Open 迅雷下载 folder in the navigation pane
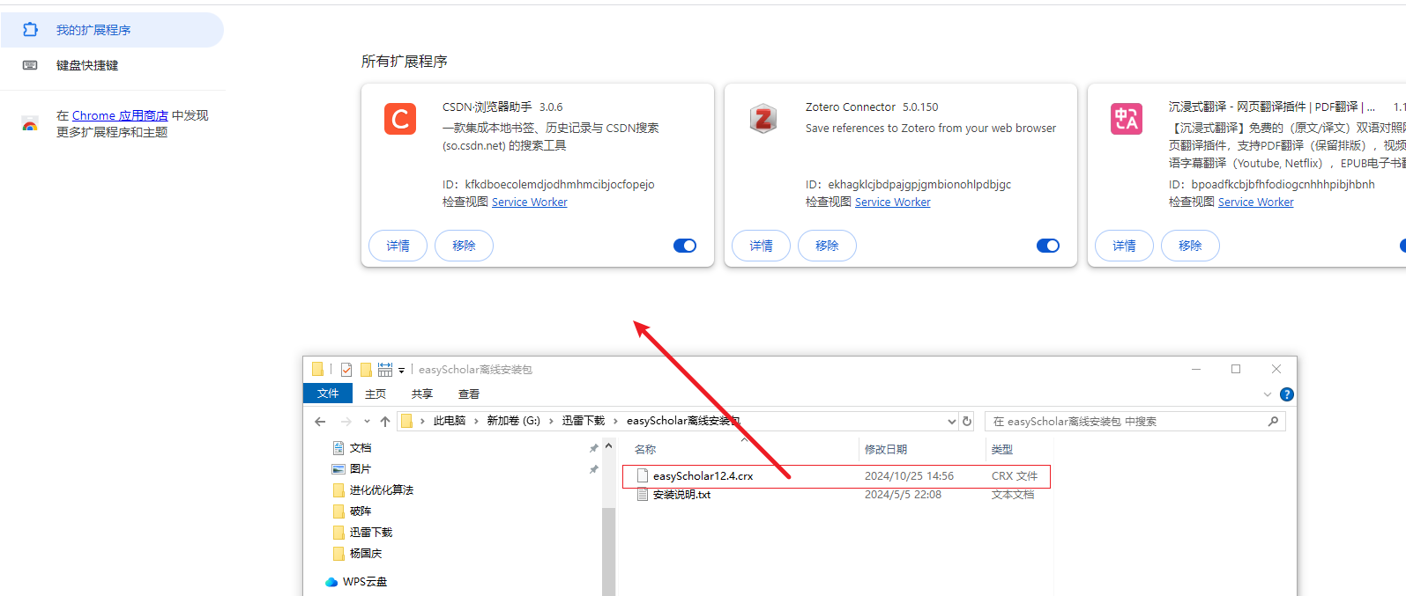 (x=371, y=533)
